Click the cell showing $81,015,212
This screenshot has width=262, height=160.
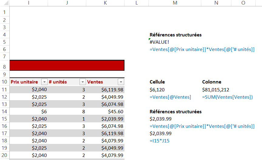tap(216, 90)
